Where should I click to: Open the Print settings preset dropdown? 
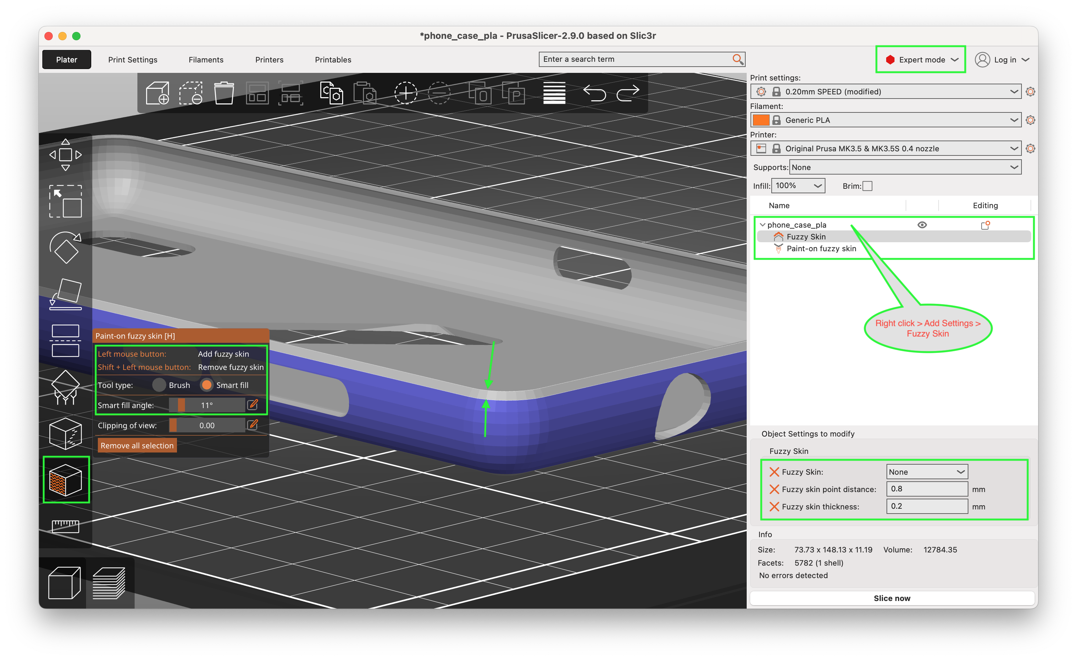click(x=885, y=91)
